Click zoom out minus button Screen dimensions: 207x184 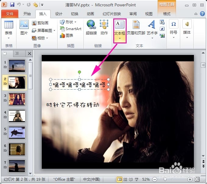154,179
